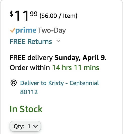Screen dimensions: 125x134
Task: Click the blue prime logo
Action: click(26, 31)
